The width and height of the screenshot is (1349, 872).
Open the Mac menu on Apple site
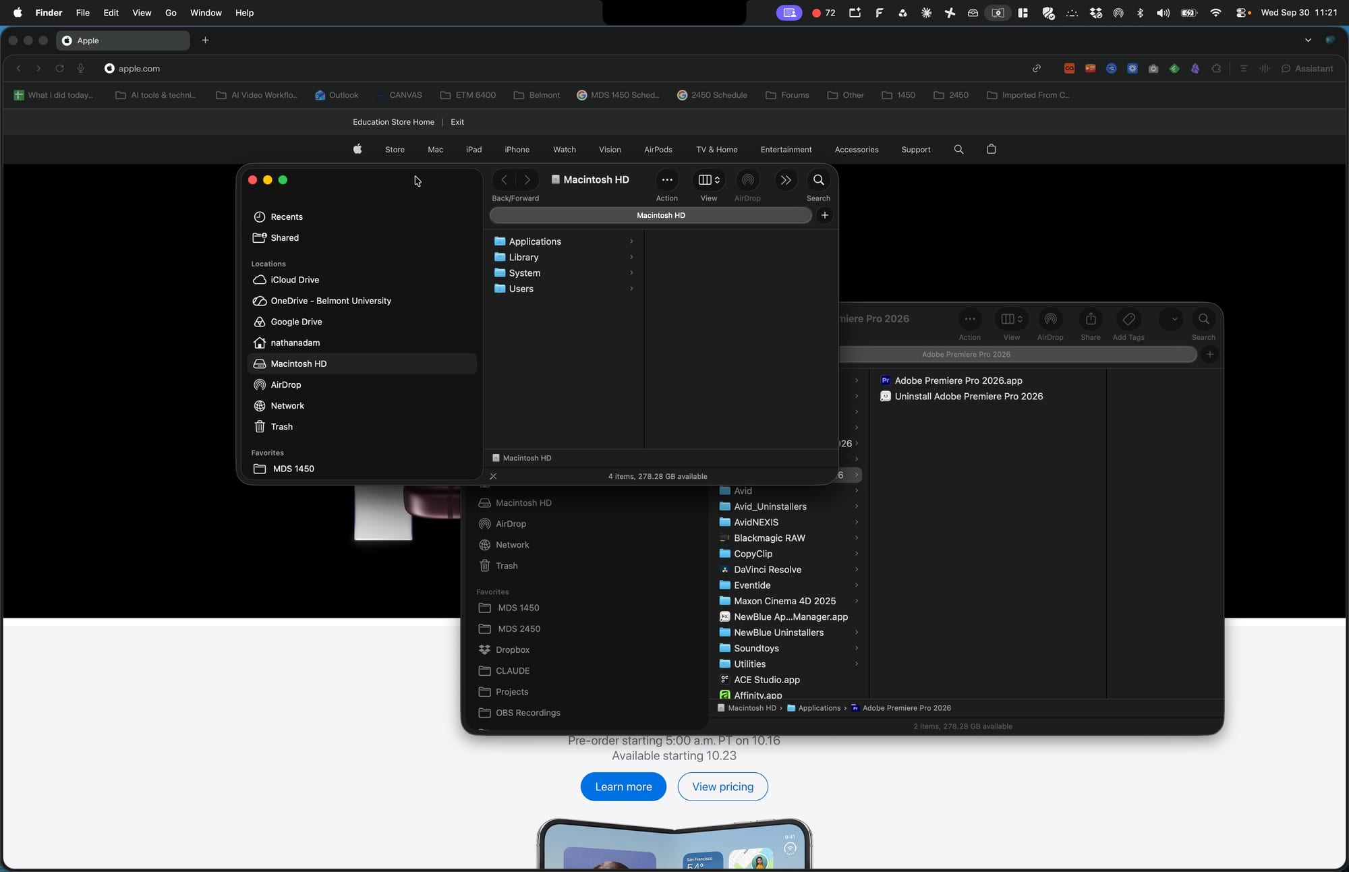(x=435, y=150)
